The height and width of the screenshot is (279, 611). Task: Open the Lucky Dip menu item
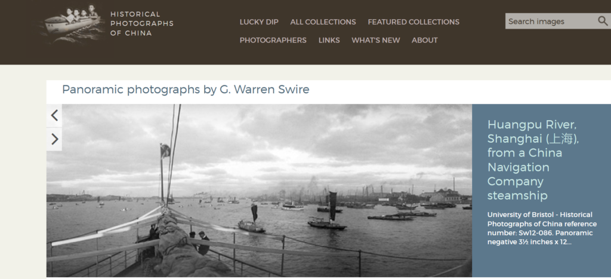tap(259, 22)
